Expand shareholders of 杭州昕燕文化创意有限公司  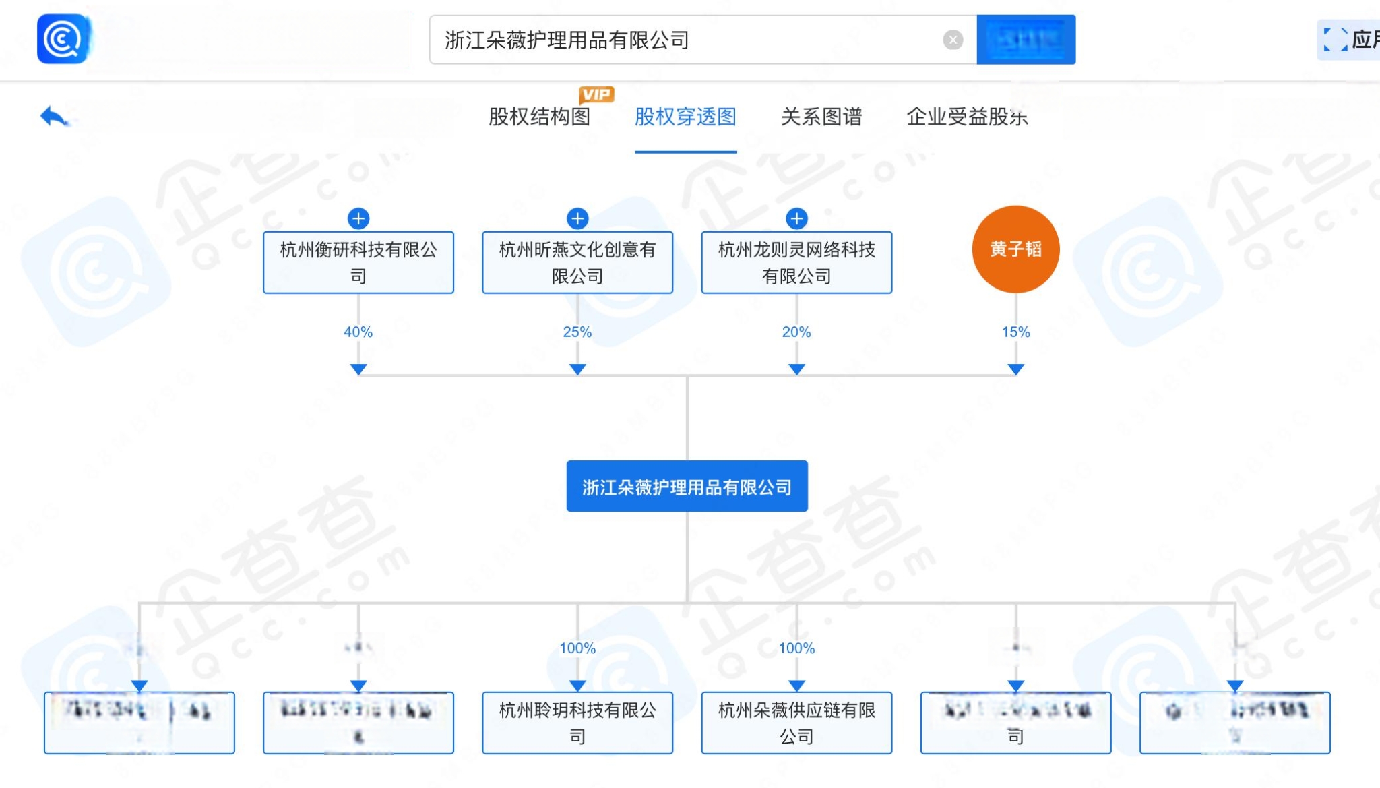point(577,218)
